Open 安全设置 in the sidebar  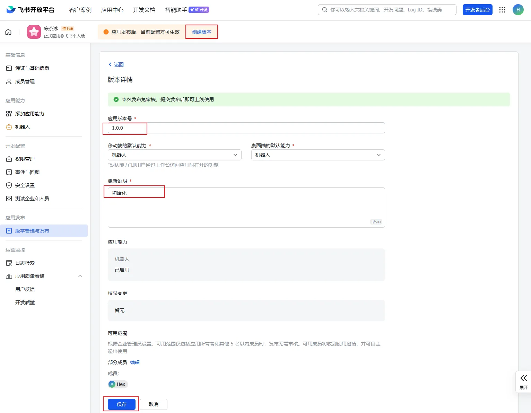(x=25, y=185)
